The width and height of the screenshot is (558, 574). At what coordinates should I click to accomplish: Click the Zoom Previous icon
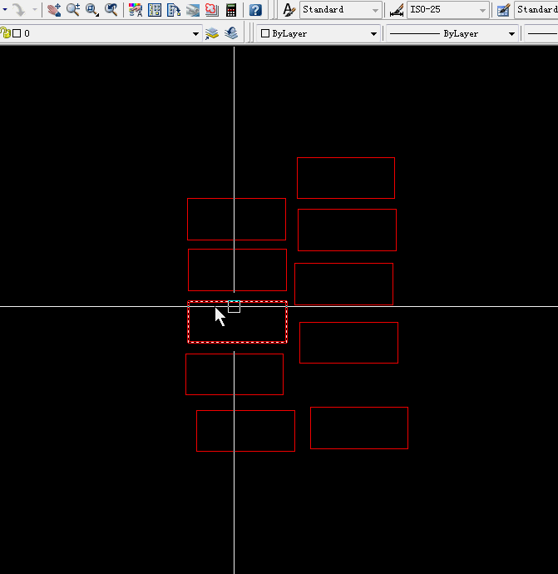coord(111,10)
